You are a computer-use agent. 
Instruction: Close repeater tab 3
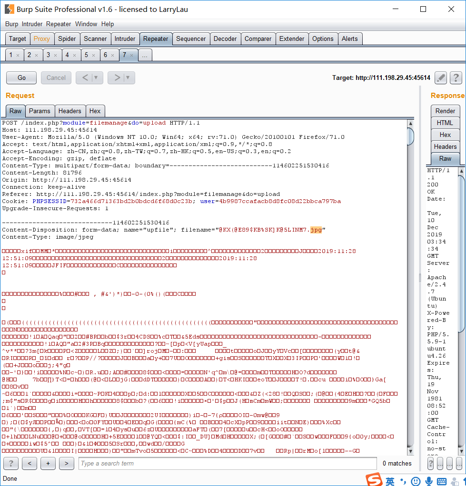point(56,56)
